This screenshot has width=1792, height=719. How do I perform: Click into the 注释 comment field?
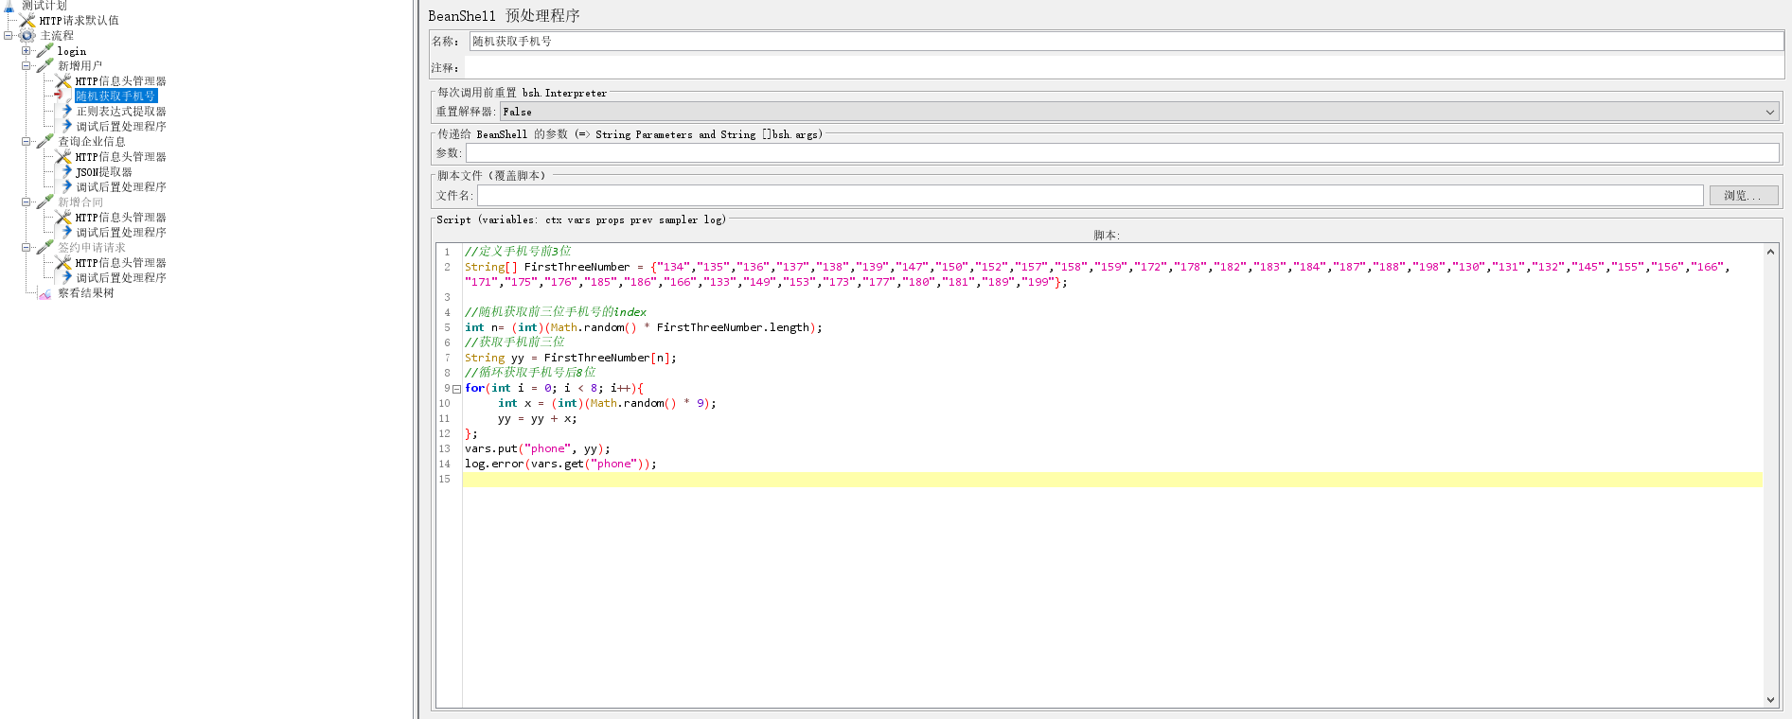click(x=1125, y=67)
